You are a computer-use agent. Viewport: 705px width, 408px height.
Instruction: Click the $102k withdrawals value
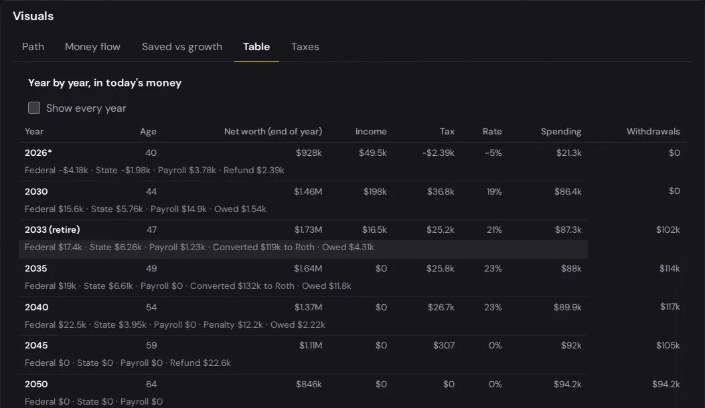(x=668, y=229)
